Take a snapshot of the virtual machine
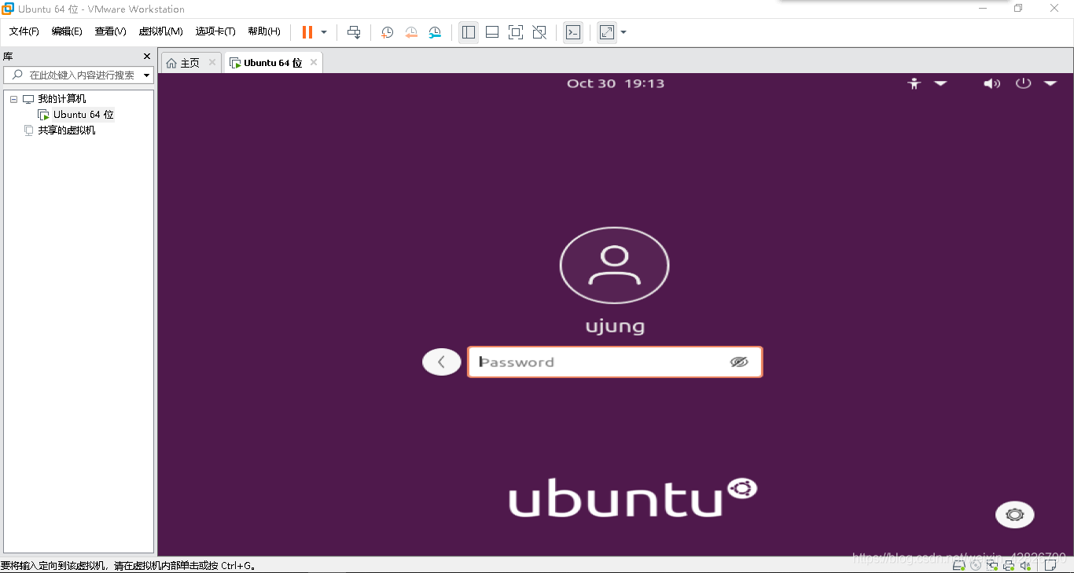The width and height of the screenshot is (1074, 573). pos(388,32)
